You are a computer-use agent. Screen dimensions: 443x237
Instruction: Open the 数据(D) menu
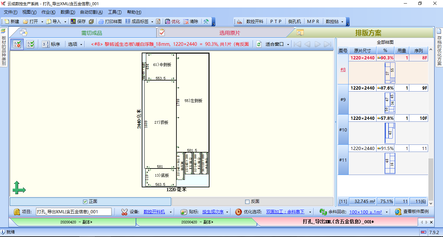click(x=68, y=12)
